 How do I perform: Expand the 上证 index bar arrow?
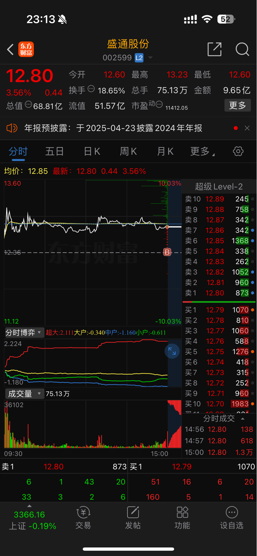click(x=29, y=506)
